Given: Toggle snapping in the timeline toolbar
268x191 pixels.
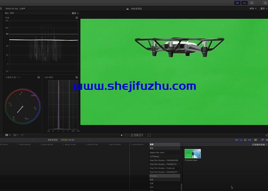Looking at the screenshot, I should tap(250, 140).
